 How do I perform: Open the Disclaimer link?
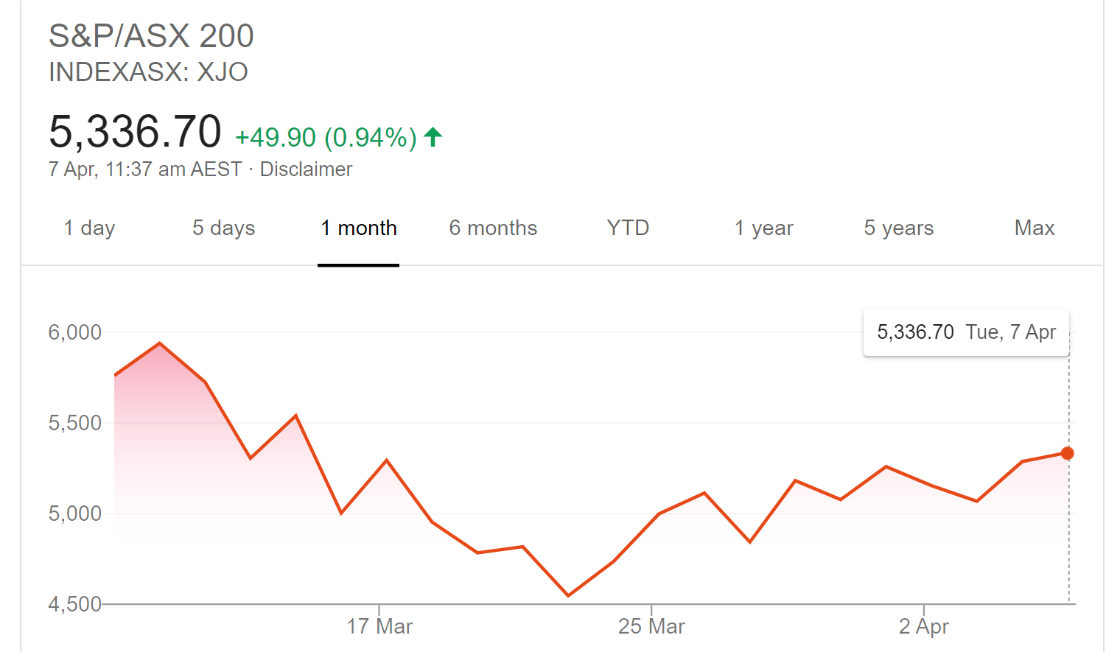coord(307,169)
